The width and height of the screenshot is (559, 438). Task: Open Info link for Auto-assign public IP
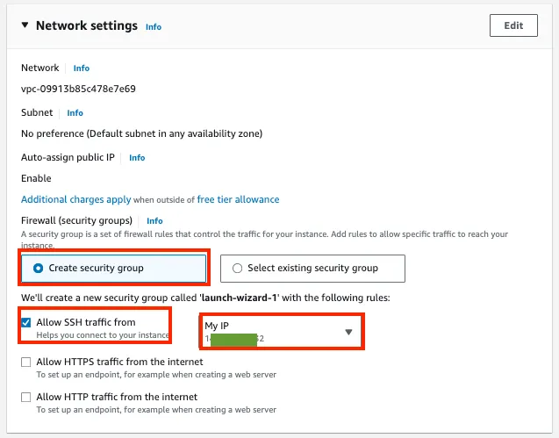pos(137,158)
